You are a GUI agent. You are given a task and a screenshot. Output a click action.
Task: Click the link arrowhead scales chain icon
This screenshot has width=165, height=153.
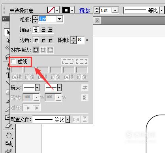85,98
